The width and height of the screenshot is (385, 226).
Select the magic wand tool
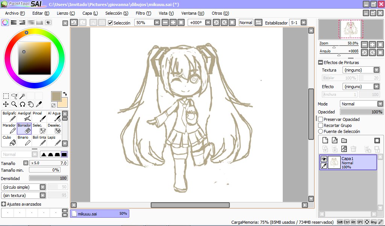pos(22,96)
